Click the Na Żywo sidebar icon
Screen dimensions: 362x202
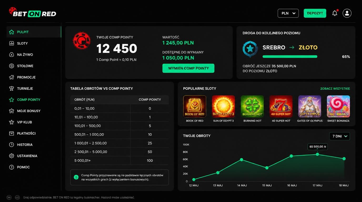pyautogui.click(x=12, y=55)
